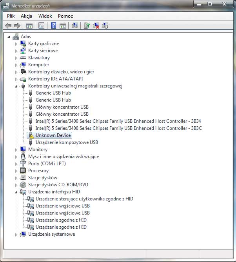Select Urządzenie sterujące użytkownika zgodne z HID
Screen dimensions: 236x262
click(84, 199)
